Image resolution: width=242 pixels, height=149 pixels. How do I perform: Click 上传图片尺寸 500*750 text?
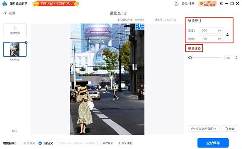point(131,20)
